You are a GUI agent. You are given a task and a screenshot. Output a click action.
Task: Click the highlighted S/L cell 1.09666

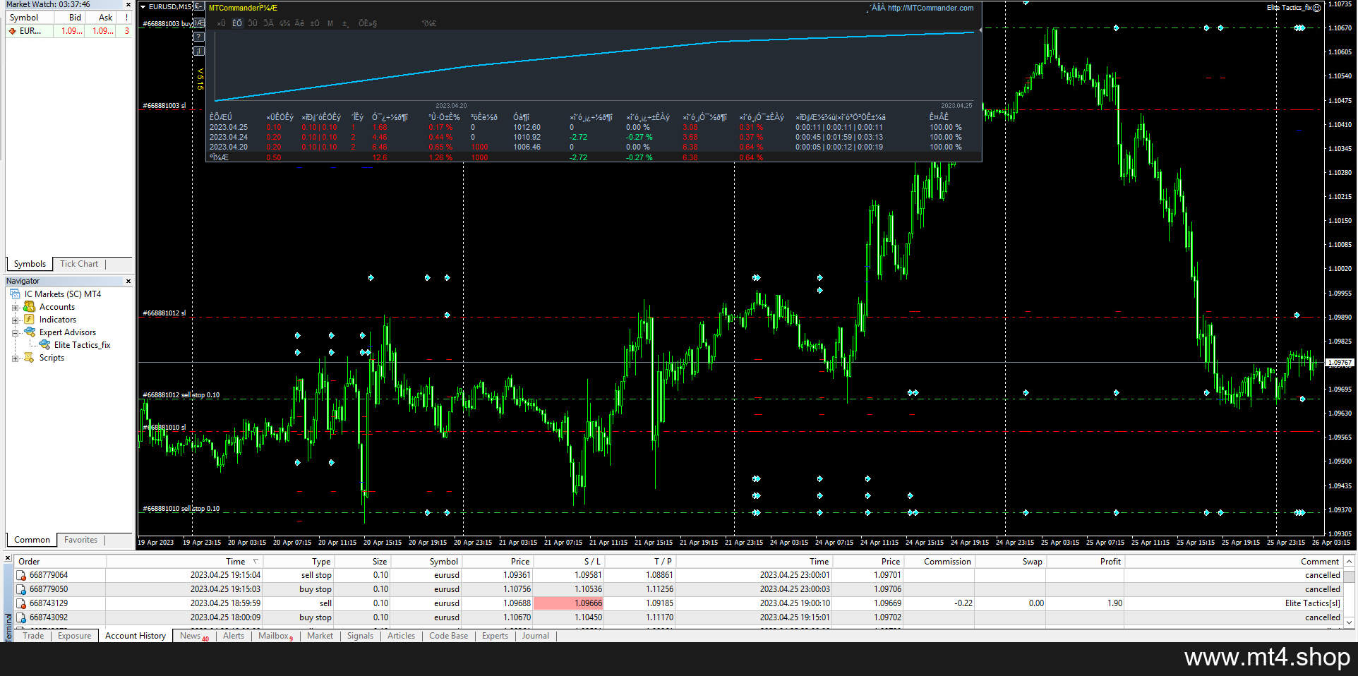point(569,604)
